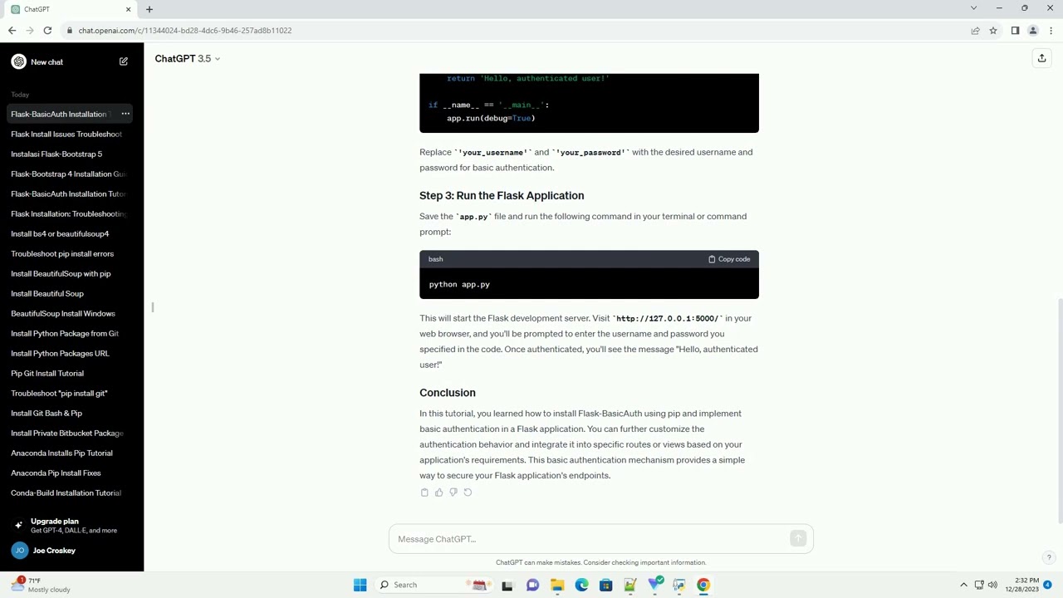Open Chrome from the taskbar
The image size is (1063, 598).
703,585
